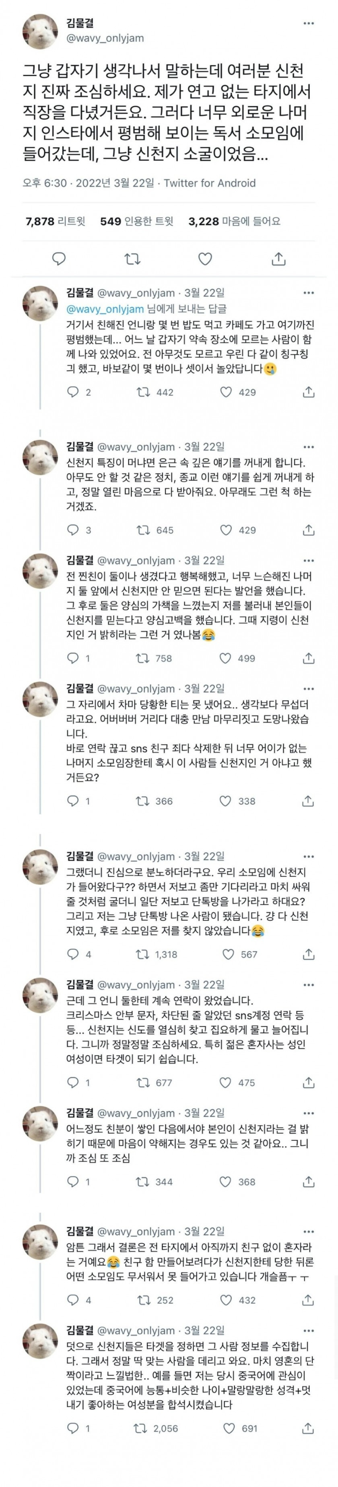
Task: Open the more options menu on the main tweet
Action: pyautogui.click(x=309, y=24)
